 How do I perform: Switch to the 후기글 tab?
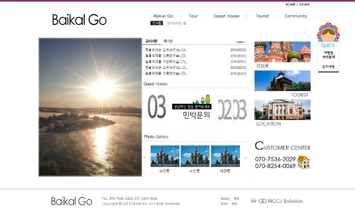(168, 41)
